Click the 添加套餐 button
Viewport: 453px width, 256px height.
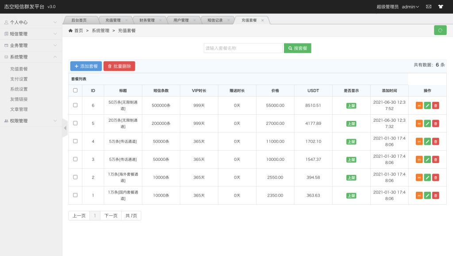(x=85, y=66)
